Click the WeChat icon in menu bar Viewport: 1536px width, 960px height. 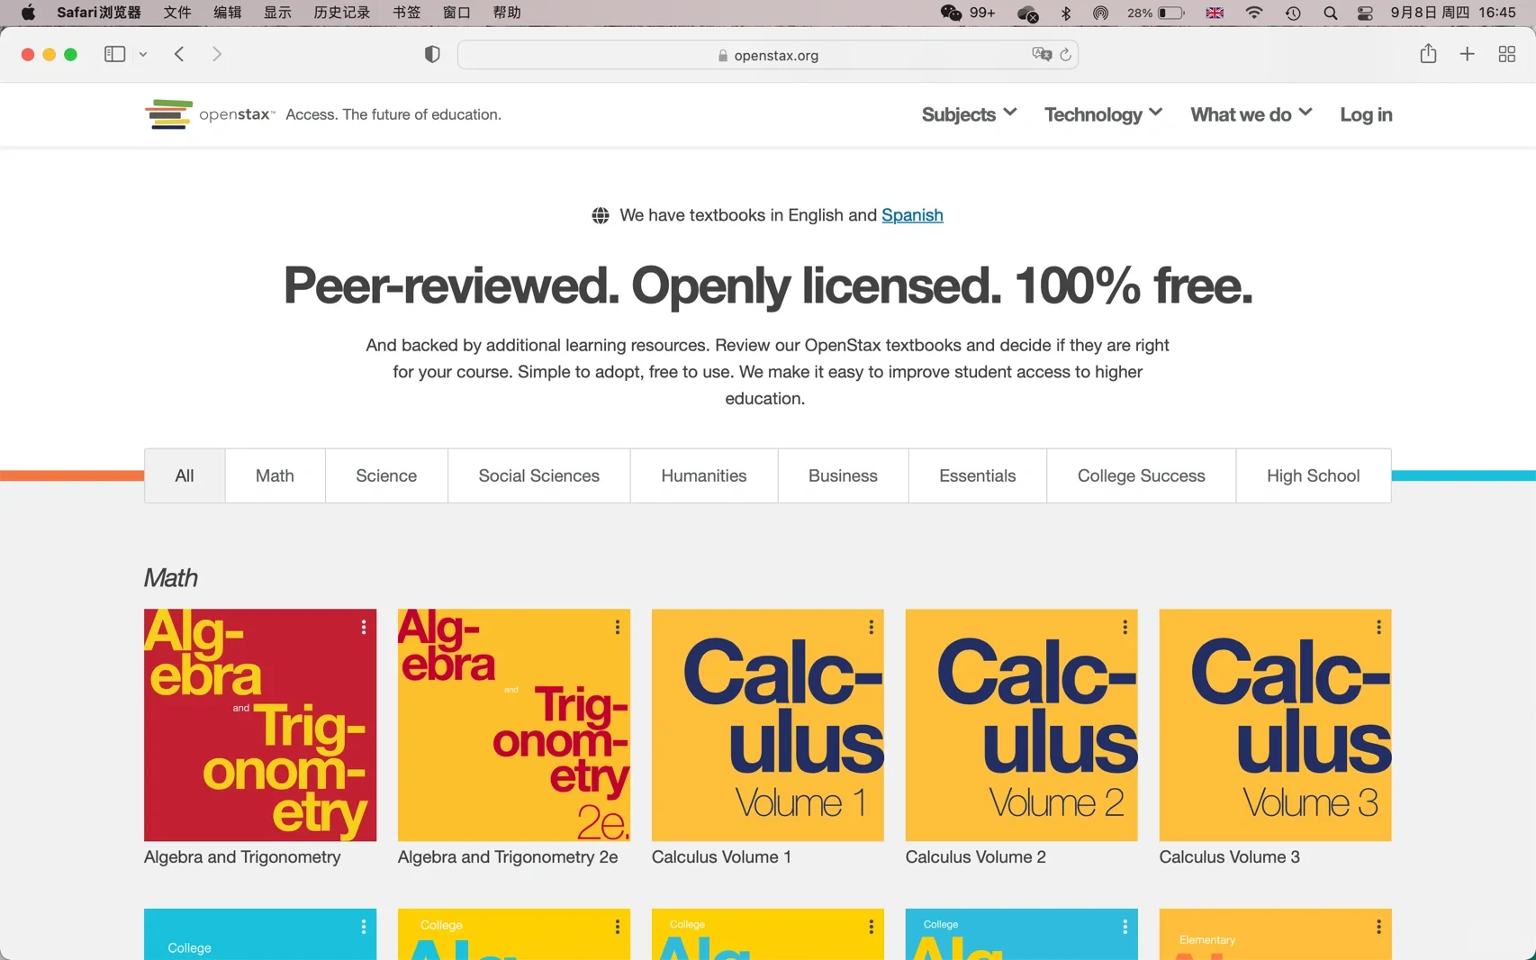(x=951, y=13)
